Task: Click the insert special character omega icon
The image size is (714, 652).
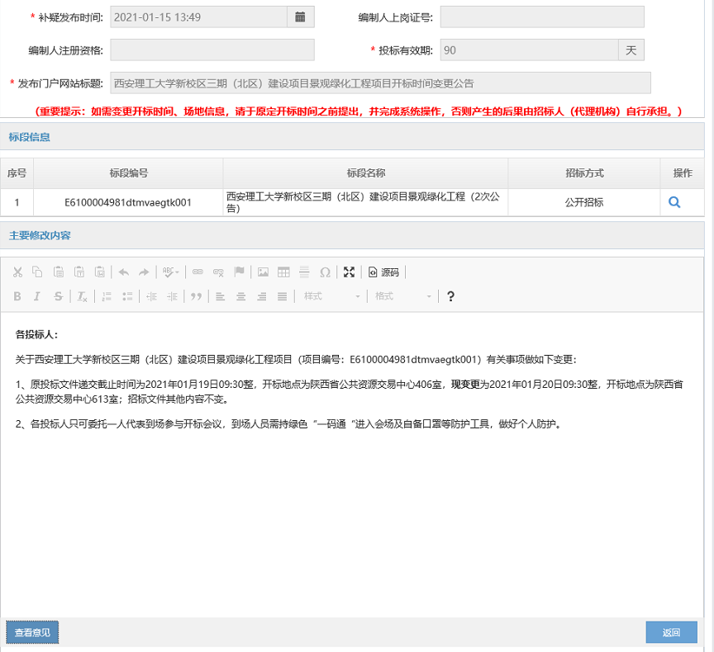Action: point(325,272)
